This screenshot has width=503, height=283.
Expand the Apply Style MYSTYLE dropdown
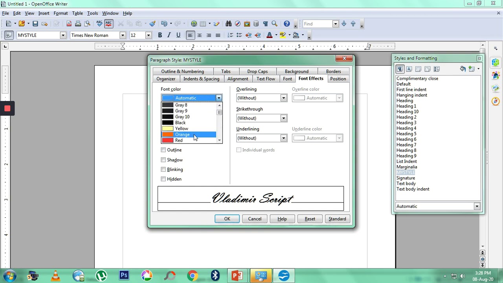(63, 35)
